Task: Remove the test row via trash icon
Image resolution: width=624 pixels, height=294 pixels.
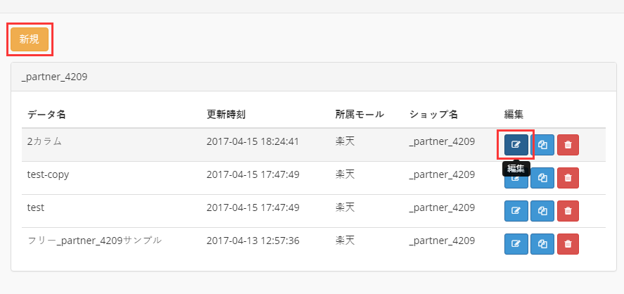Action: point(568,210)
